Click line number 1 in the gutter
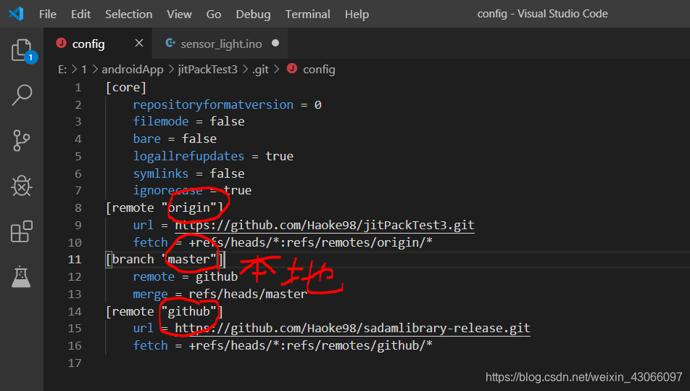690x391 pixels. tap(78, 88)
